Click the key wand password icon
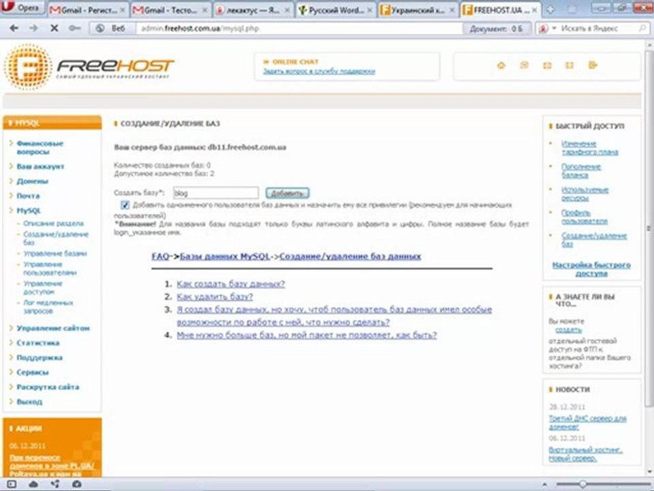The width and height of the screenshot is (654, 491). (75, 29)
